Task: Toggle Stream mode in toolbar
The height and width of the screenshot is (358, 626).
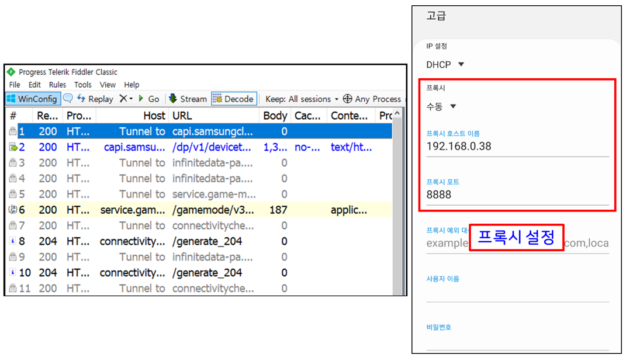Action: point(188,99)
